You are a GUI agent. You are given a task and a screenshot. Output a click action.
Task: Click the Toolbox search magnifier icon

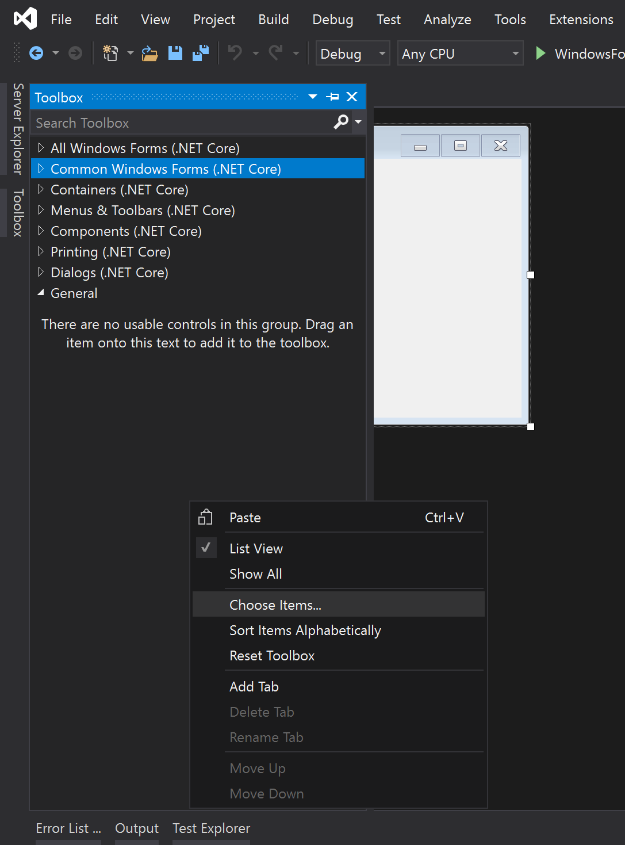click(341, 122)
